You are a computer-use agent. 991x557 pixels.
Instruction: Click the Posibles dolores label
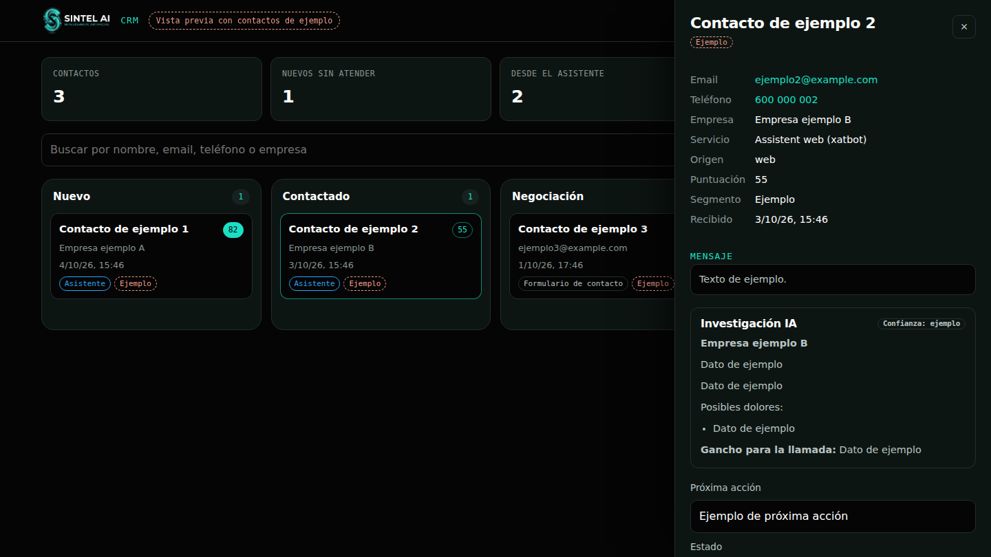pos(742,407)
